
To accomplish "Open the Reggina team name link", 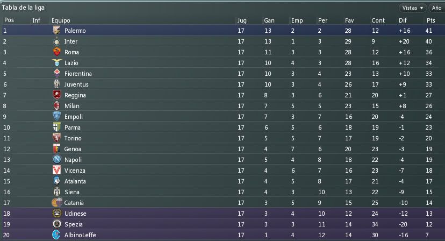I will tap(75, 95).
